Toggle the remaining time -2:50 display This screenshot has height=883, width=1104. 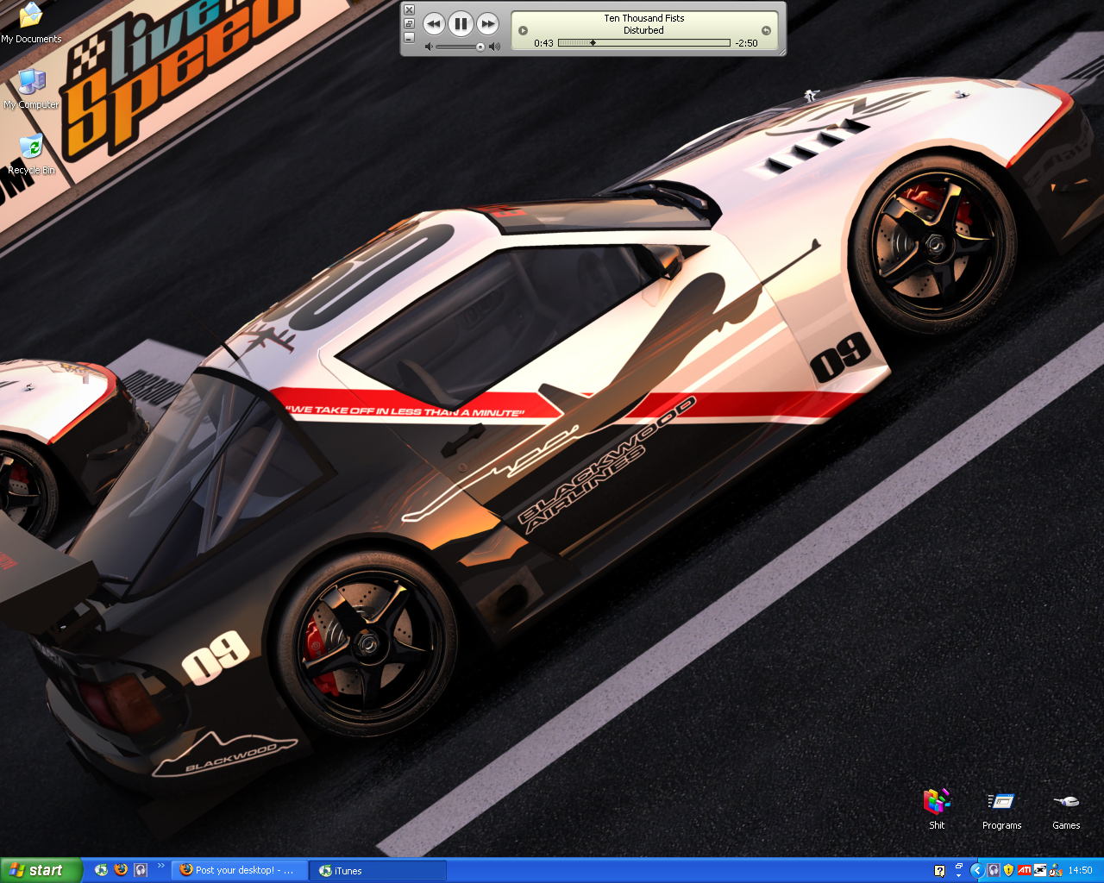(x=747, y=43)
